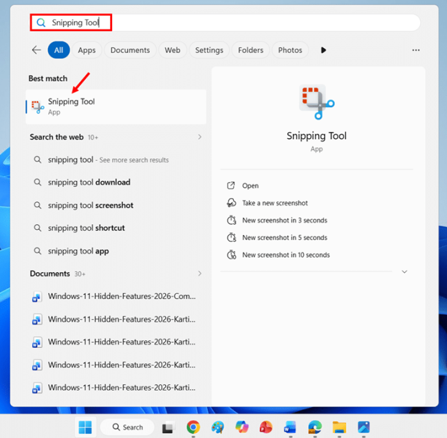The width and height of the screenshot is (447, 438).
Task: Click the Snipping Tool title in preview pane
Action: 316,135
